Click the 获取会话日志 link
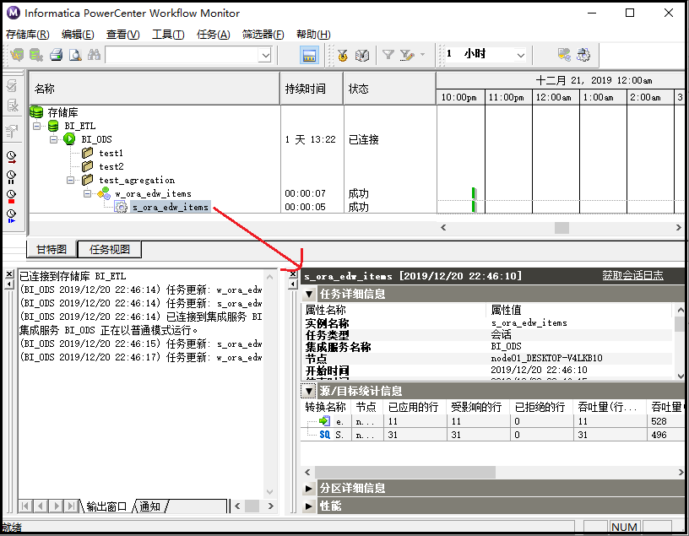 click(x=632, y=275)
